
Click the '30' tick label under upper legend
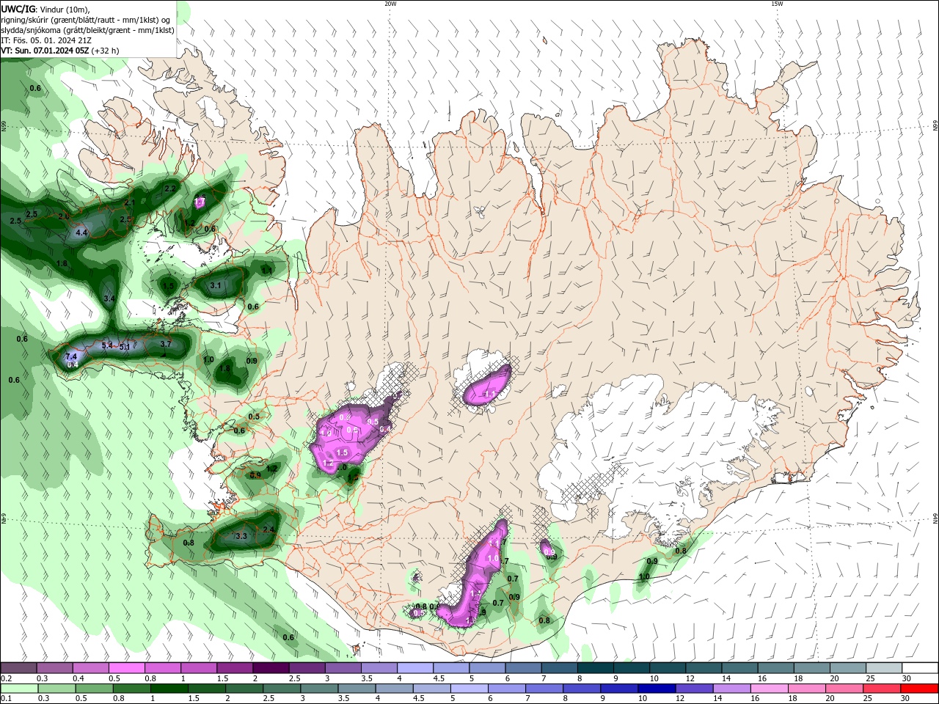click(906, 678)
